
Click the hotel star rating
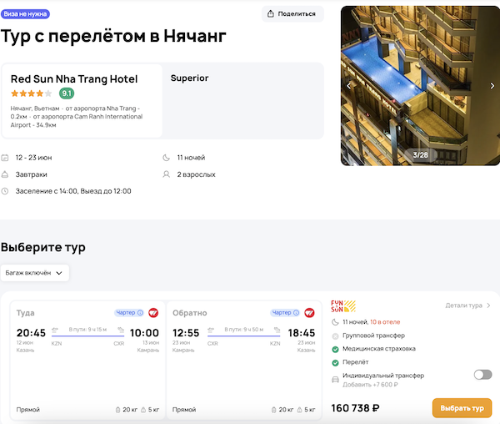[31, 93]
